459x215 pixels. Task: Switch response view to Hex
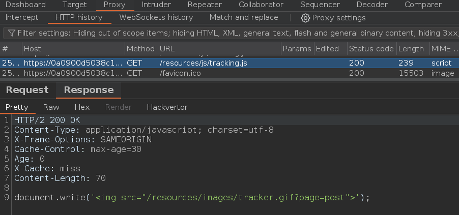pos(82,107)
